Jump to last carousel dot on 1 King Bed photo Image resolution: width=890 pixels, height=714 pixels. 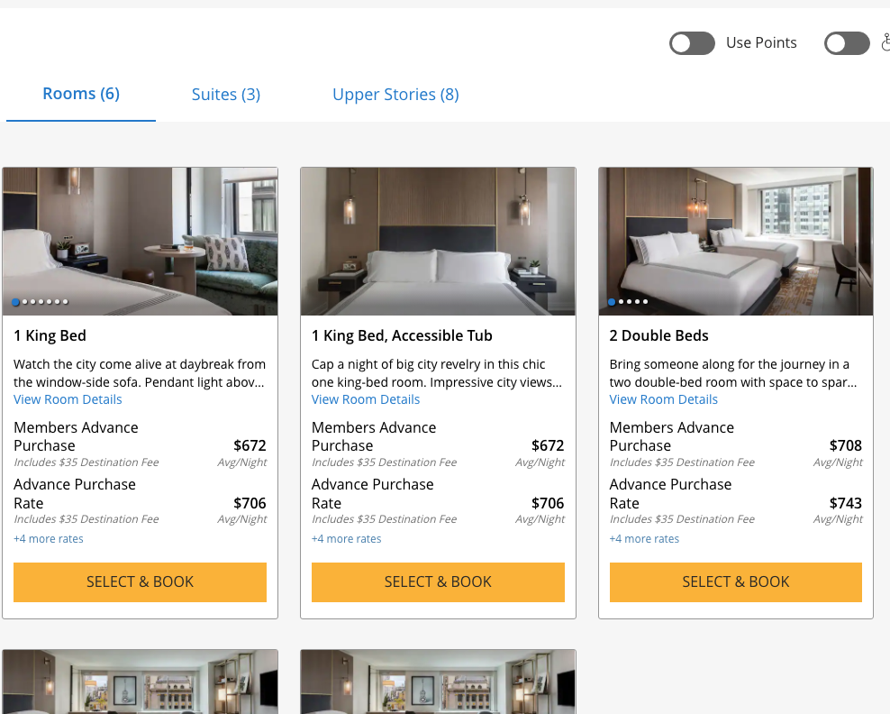pyautogui.click(x=65, y=302)
